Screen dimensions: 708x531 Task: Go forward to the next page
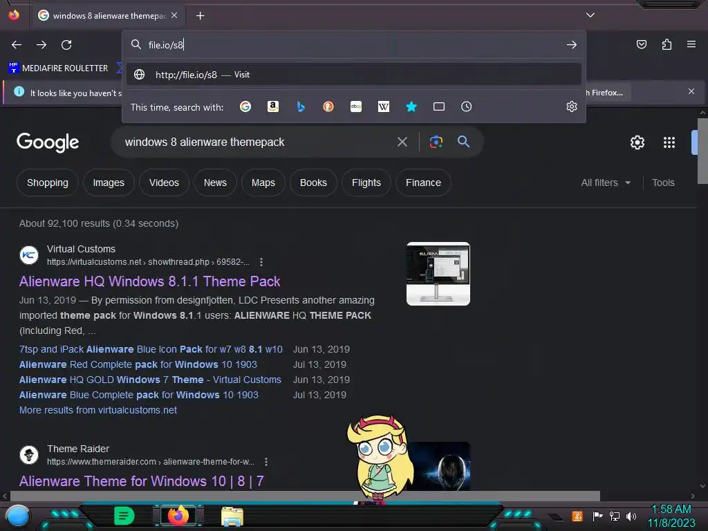pyautogui.click(x=41, y=45)
